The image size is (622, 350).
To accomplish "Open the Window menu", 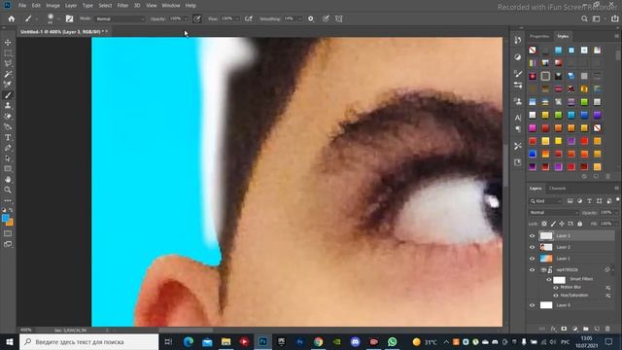I will coord(171,6).
